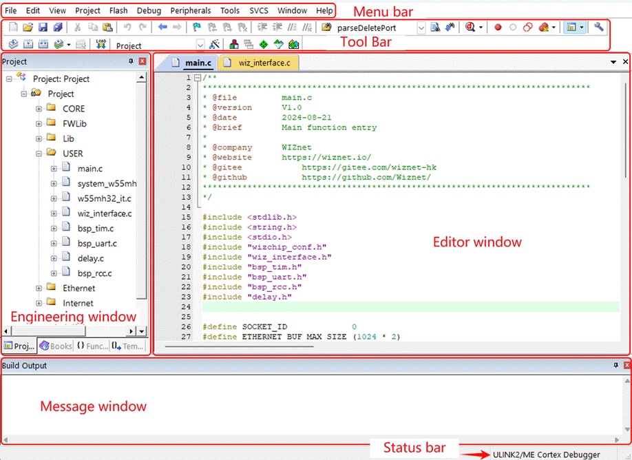Screen dimensions: 632x460
Task: Kill all breakpoints using toolbar icon
Action: pos(544,28)
